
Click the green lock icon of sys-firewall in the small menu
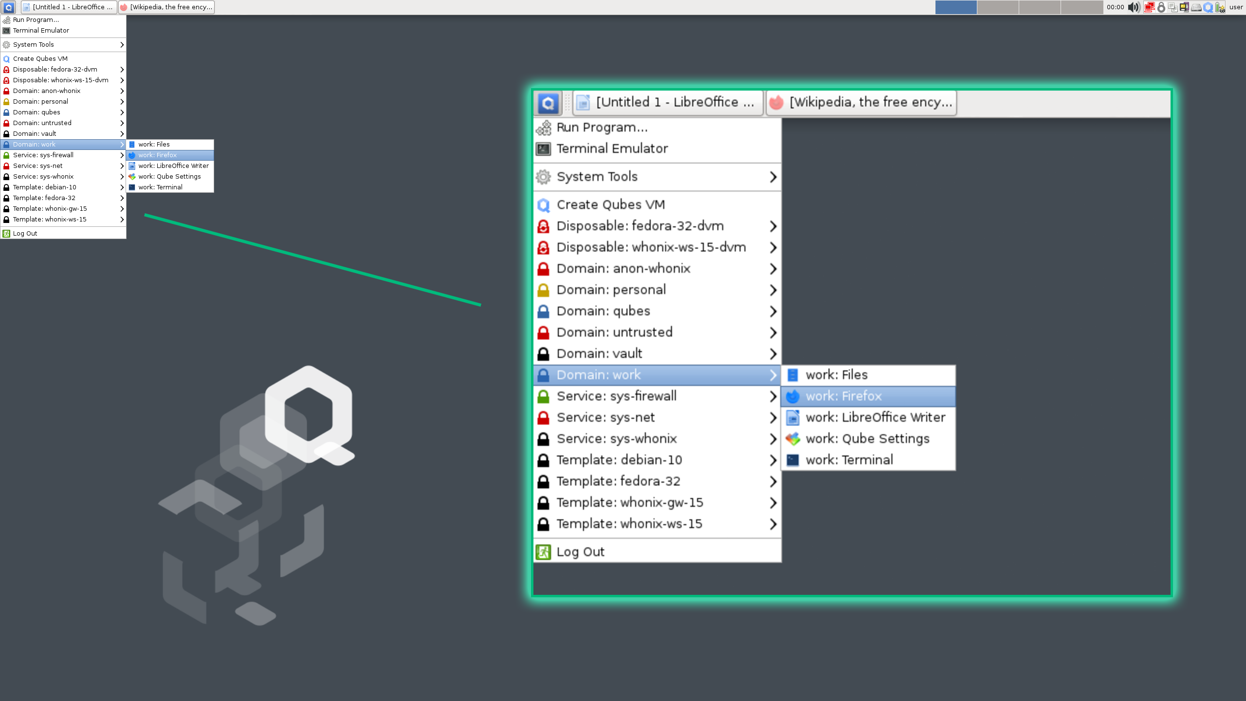click(x=6, y=155)
